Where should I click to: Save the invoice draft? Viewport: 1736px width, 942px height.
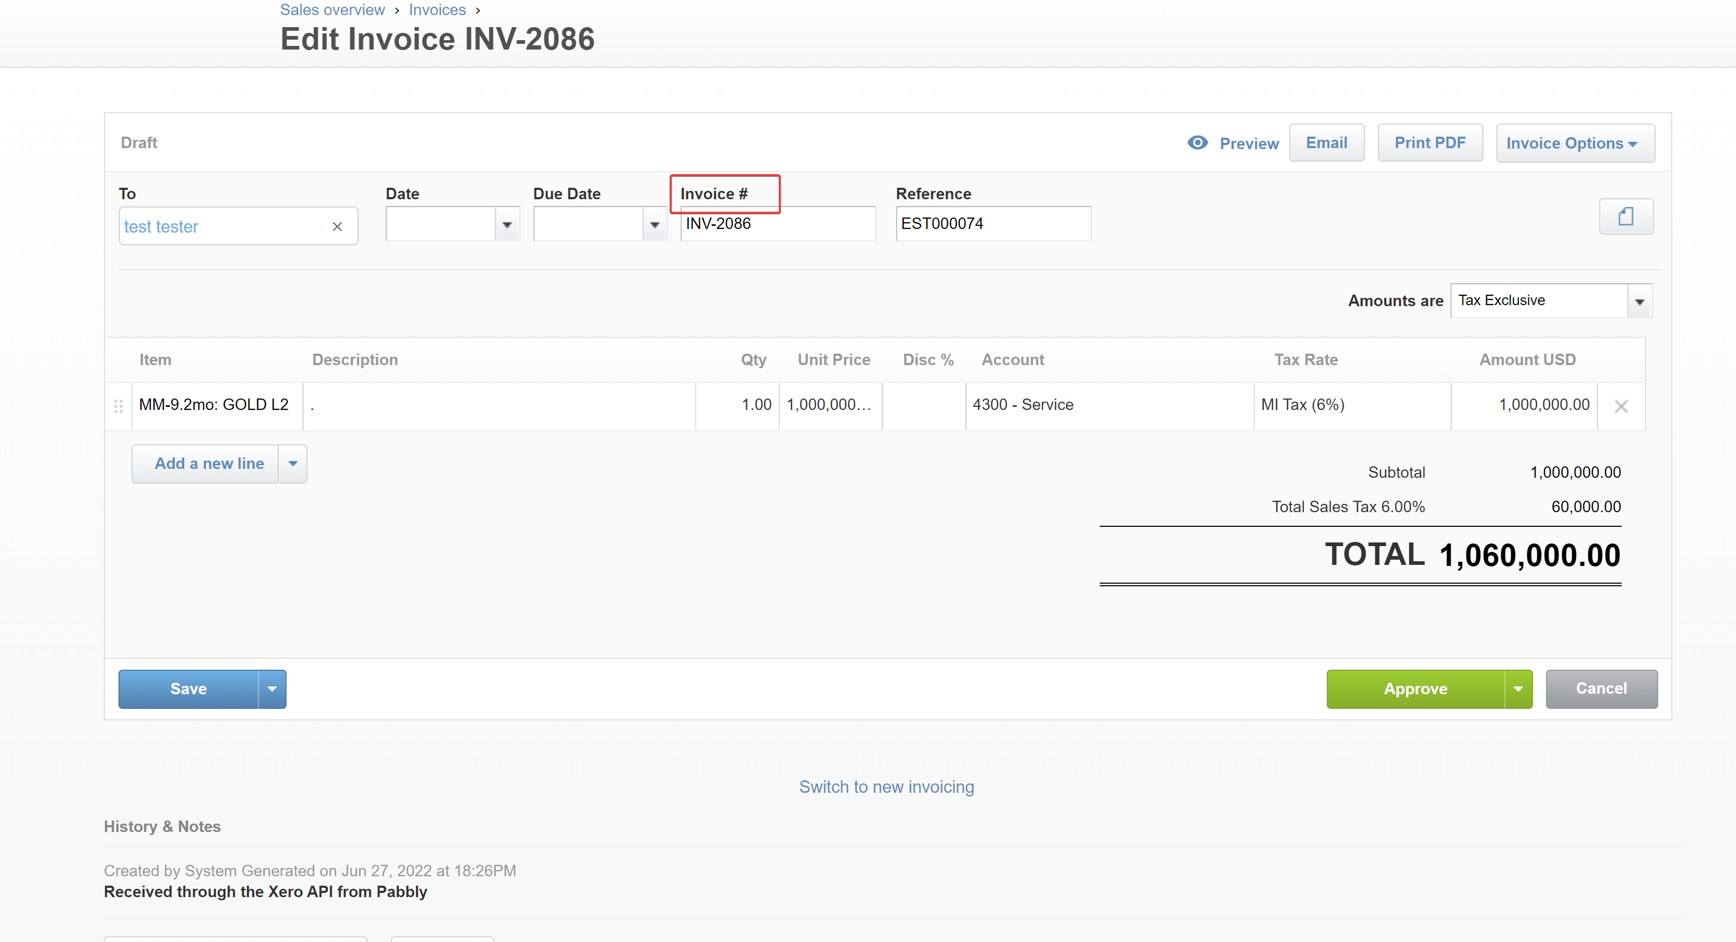[189, 689]
